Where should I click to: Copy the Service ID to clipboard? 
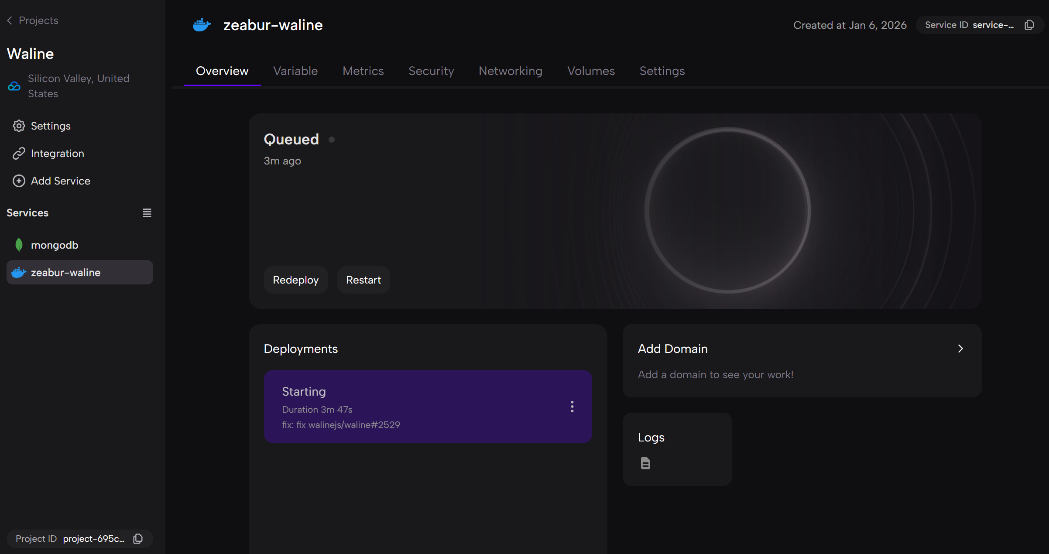(x=1029, y=25)
